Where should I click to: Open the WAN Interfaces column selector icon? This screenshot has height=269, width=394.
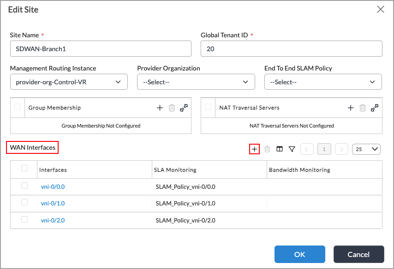(x=280, y=149)
